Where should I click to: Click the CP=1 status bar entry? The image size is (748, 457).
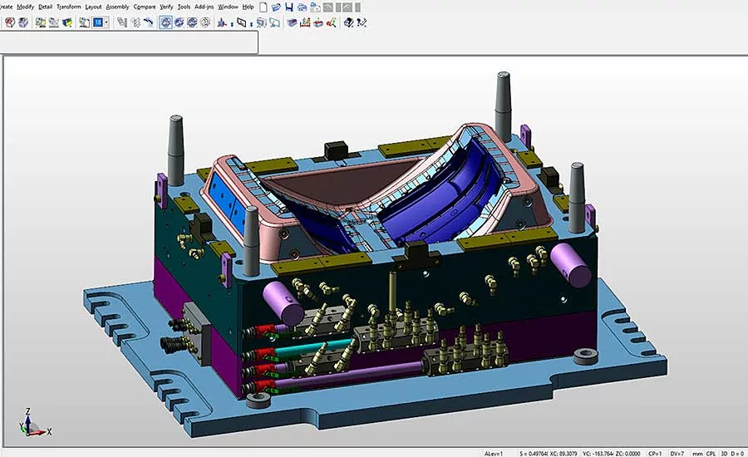pos(655,454)
